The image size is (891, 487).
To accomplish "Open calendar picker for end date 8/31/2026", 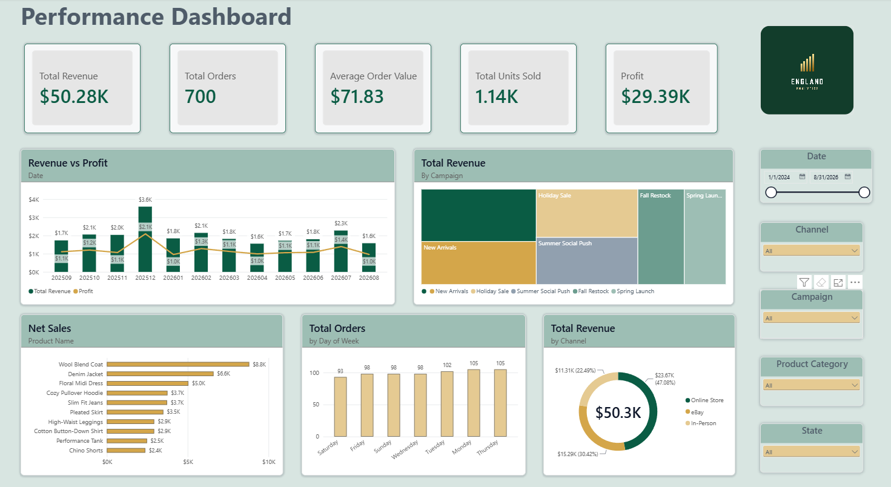I will (848, 177).
